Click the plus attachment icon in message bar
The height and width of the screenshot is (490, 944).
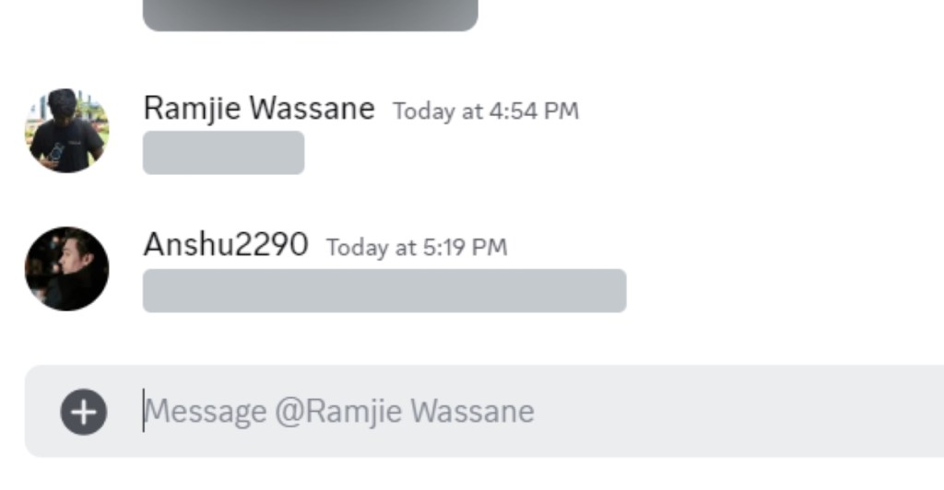click(x=84, y=412)
